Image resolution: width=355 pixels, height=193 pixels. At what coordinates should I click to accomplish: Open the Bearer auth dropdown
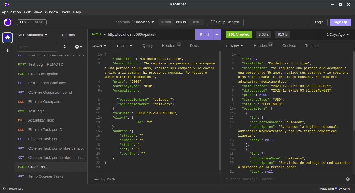coord(125,46)
